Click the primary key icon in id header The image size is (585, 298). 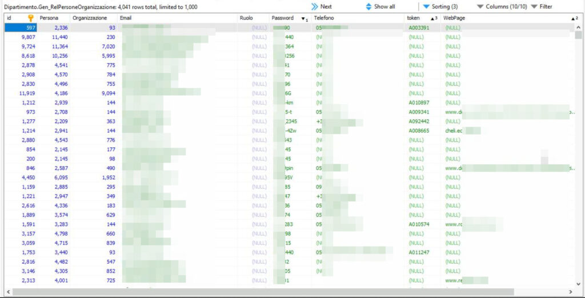[x=31, y=18]
